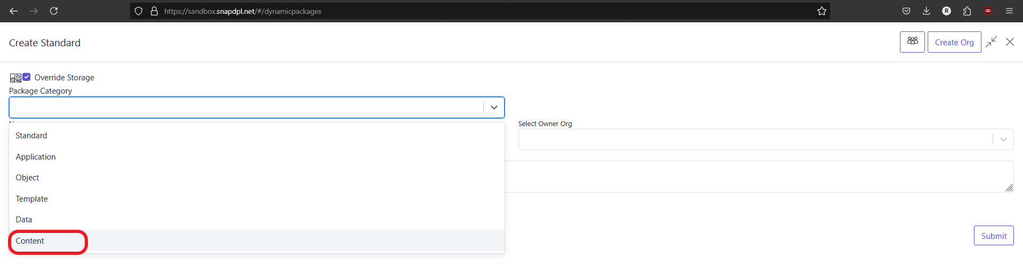Choose Application from the category list
This screenshot has width=1023, height=275.
pos(257,157)
